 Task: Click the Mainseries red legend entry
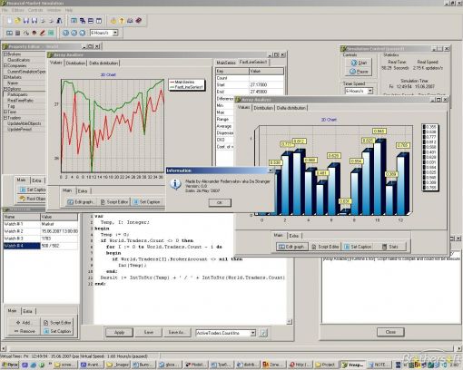point(184,82)
